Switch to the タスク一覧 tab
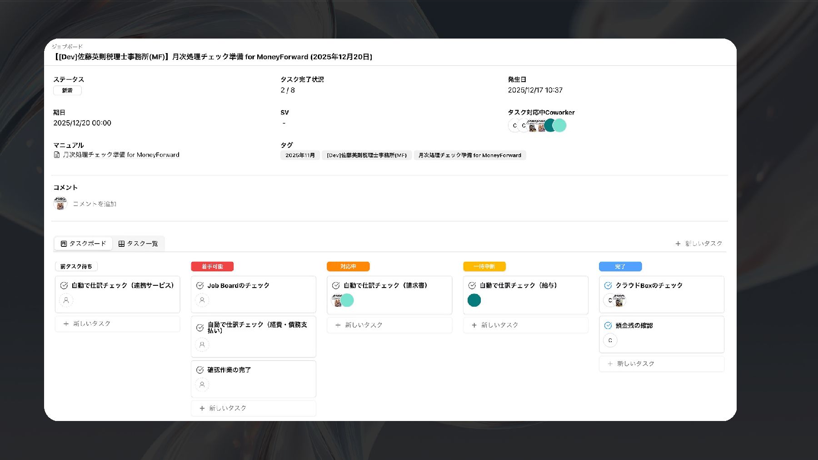 pyautogui.click(x=138, y=244)
